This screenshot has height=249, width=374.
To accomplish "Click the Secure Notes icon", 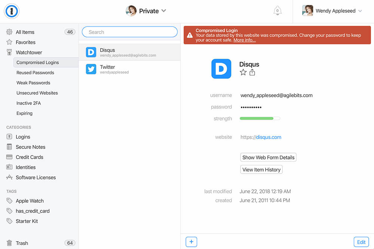I will coord(9,147).
